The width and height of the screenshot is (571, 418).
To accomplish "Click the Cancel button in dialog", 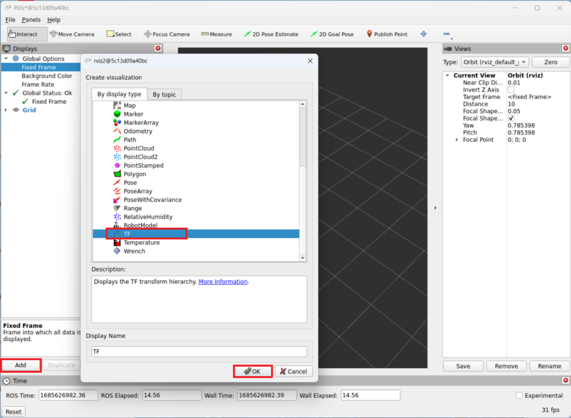I will tap(293, 371).
